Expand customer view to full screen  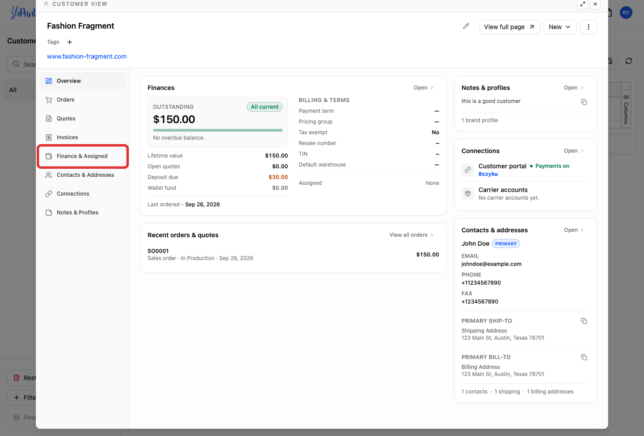coord(583,4)
